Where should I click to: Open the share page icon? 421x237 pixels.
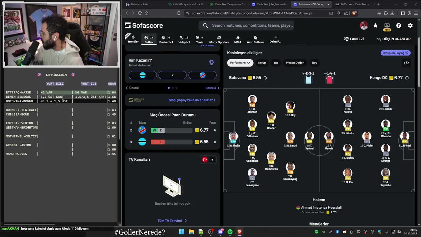[x=346, y=13]
